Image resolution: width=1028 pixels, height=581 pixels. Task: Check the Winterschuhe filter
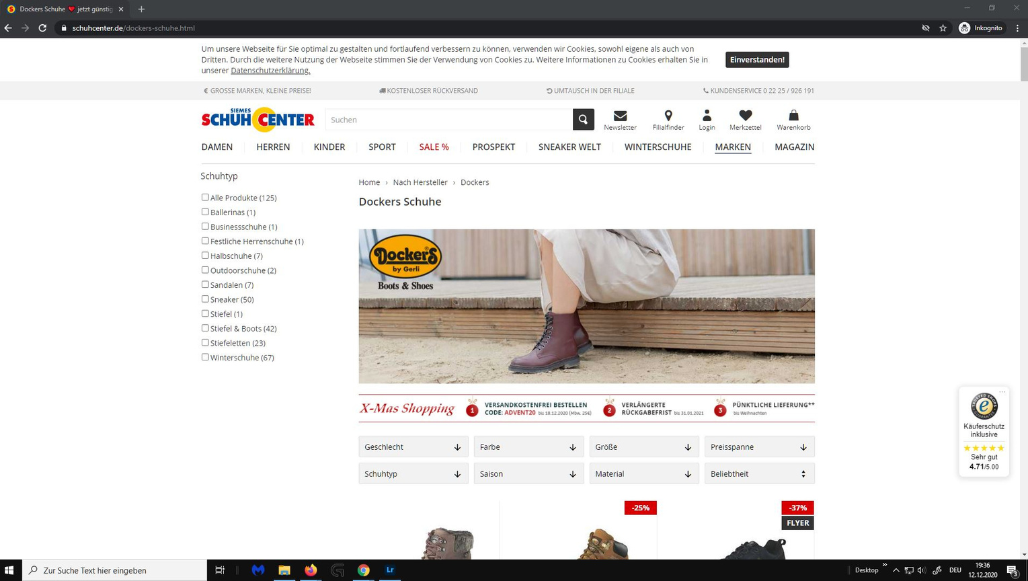pos(205,357)
